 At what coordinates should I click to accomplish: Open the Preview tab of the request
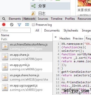pos(78,38)
